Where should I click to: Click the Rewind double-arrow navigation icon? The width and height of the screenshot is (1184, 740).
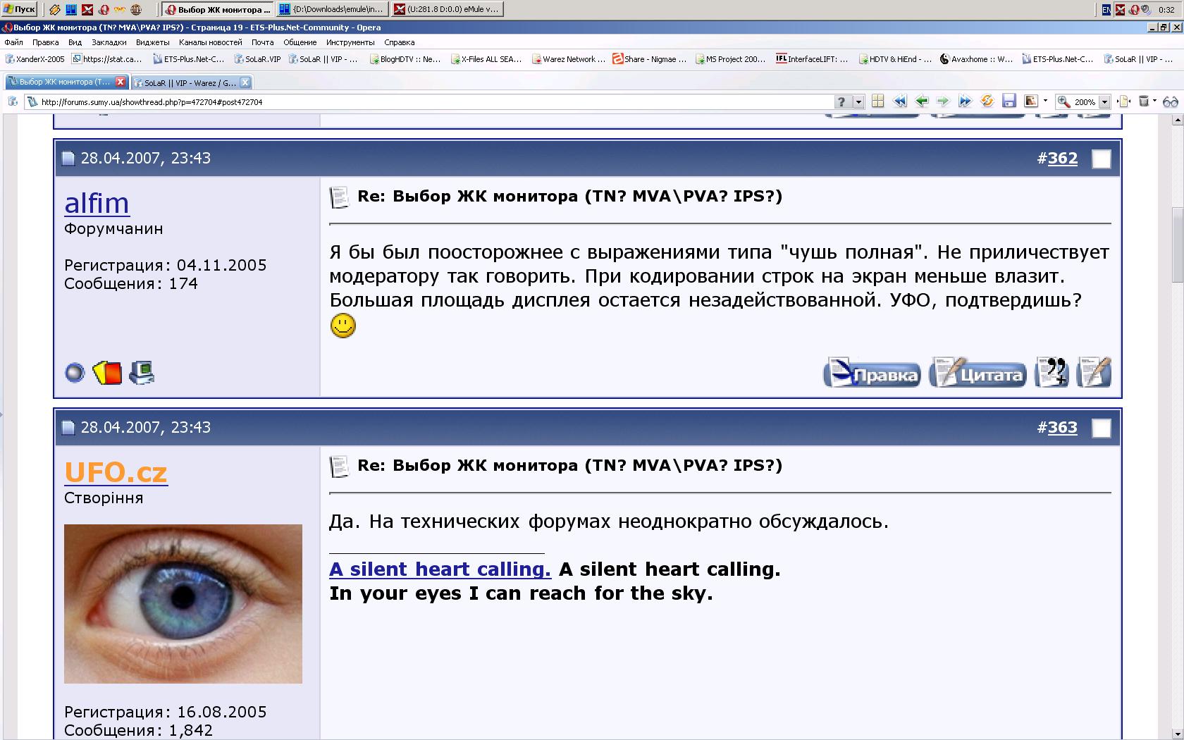pyautogui.click(x=899, y=101)
